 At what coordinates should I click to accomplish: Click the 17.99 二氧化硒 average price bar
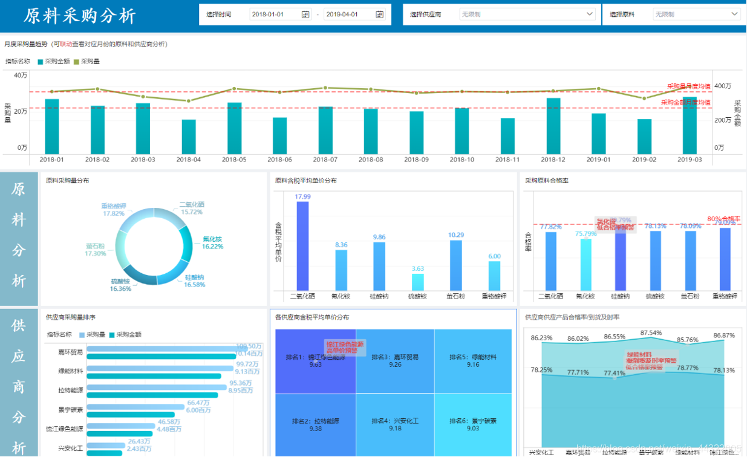(302, 246)
